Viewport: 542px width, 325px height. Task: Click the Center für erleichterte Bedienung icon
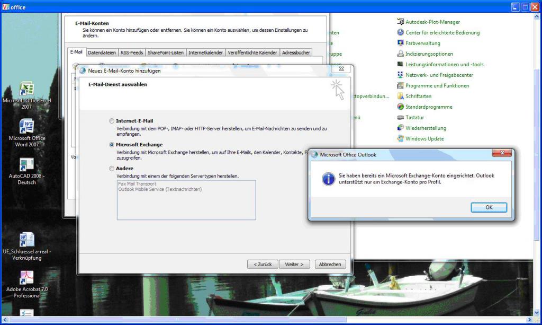click(x=400, y=32)
